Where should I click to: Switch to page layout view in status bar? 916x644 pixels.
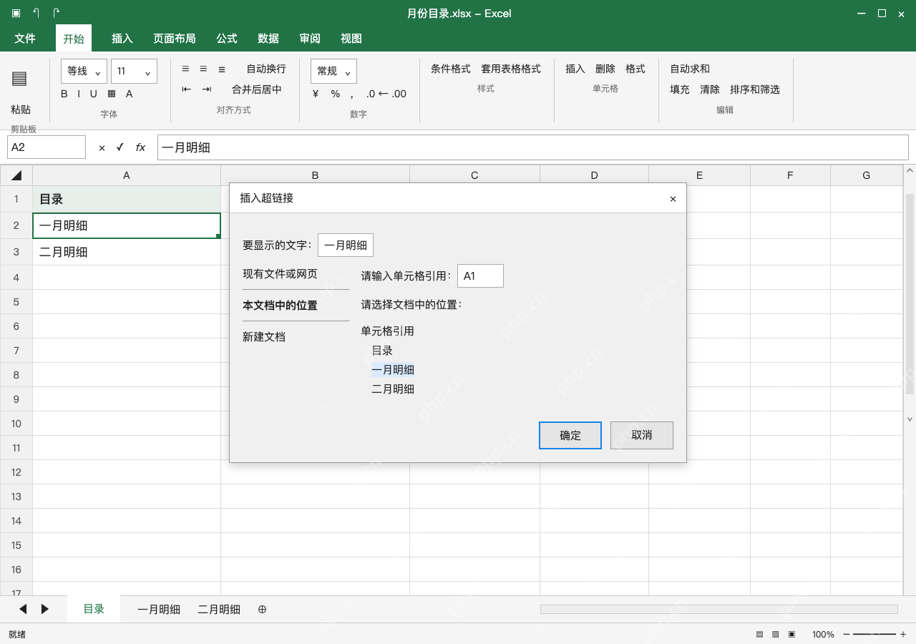(x=776, y=634)
